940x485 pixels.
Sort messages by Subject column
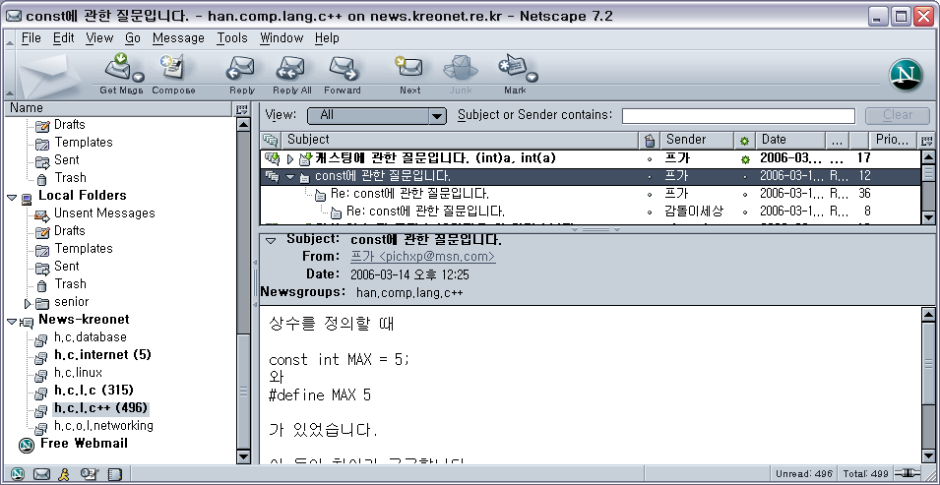[x=460, y=141]
